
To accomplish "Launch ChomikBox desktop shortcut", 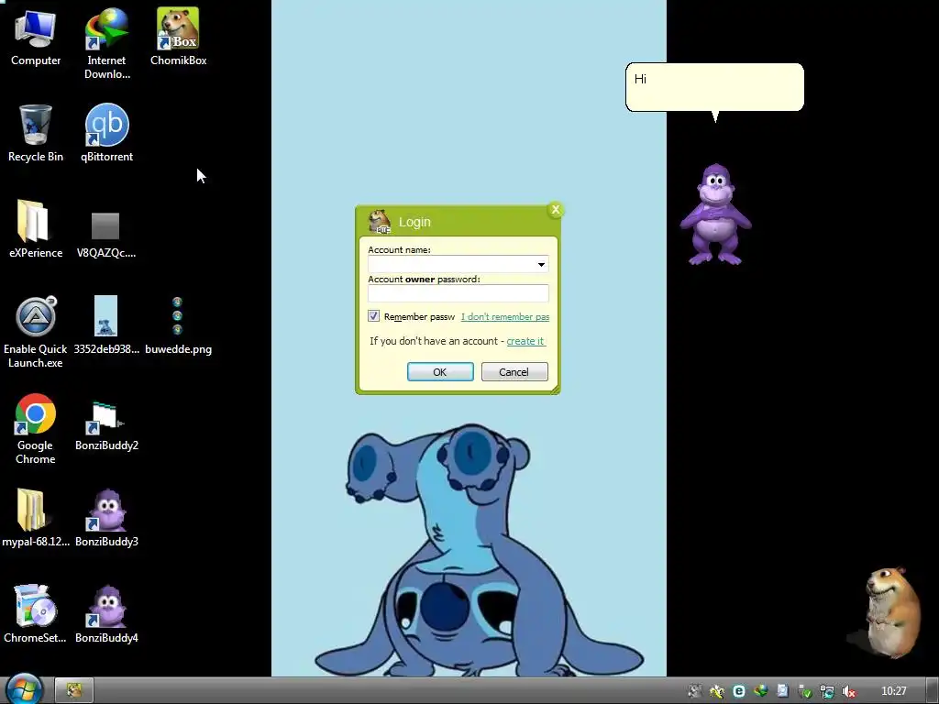I will [x=178, y=37].
